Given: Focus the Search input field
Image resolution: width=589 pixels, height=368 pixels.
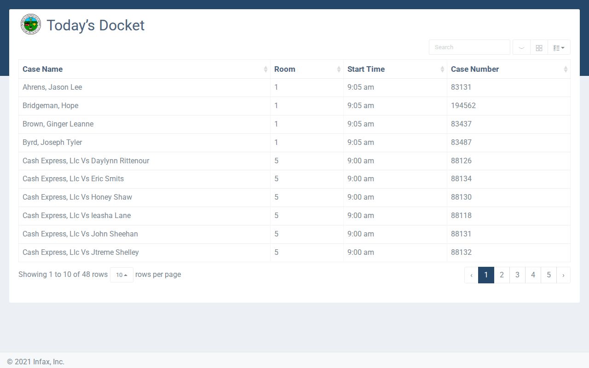Looking at the screenshot, I should pyautogui.click(x=469, y=47).
